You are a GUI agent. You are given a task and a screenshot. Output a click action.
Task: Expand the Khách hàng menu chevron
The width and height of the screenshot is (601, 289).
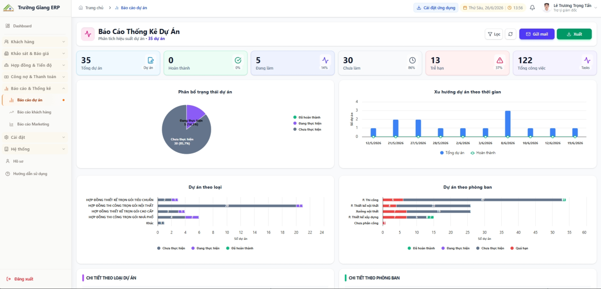point(63,42)
